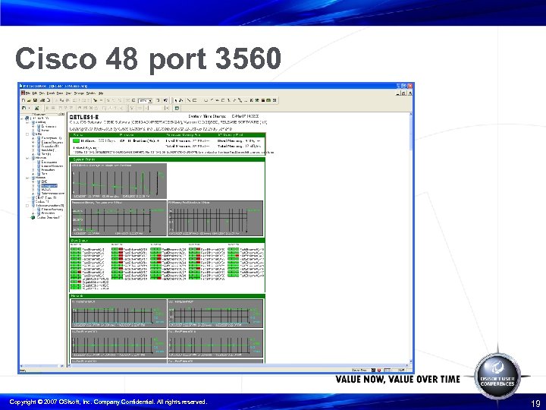
Task: Click the CPU utilization trend chart
Action: point(119,181)
